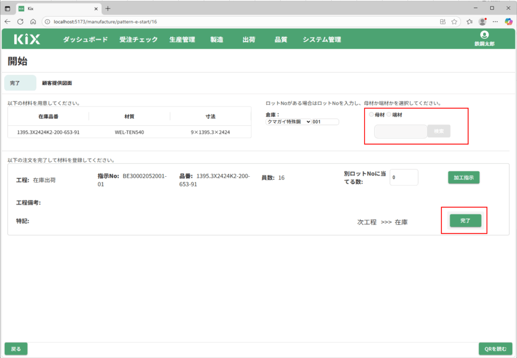Screen dimensions: 517x358
Task: Click the browser back arrow
Action: (8, 22)
